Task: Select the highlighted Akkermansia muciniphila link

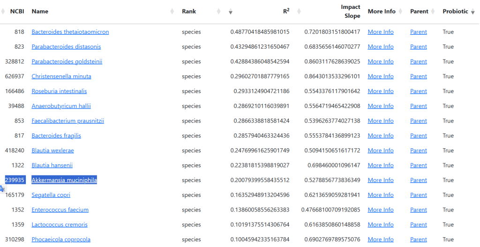Action: [64, 180]
